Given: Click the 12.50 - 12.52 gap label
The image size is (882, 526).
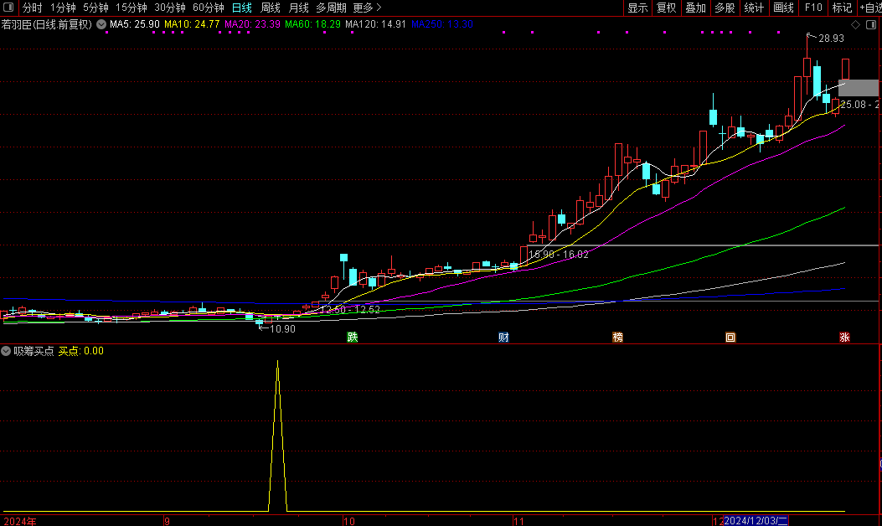Looking at the screenshot, I should [x=350, y=309].
